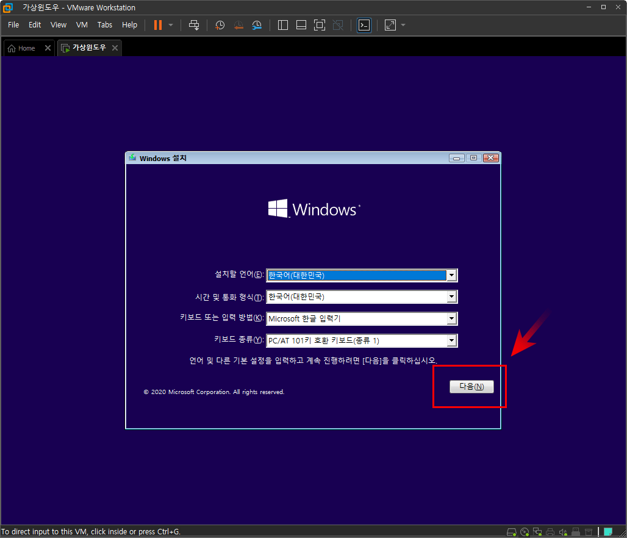Open the Tabs menu

[105, 25]
